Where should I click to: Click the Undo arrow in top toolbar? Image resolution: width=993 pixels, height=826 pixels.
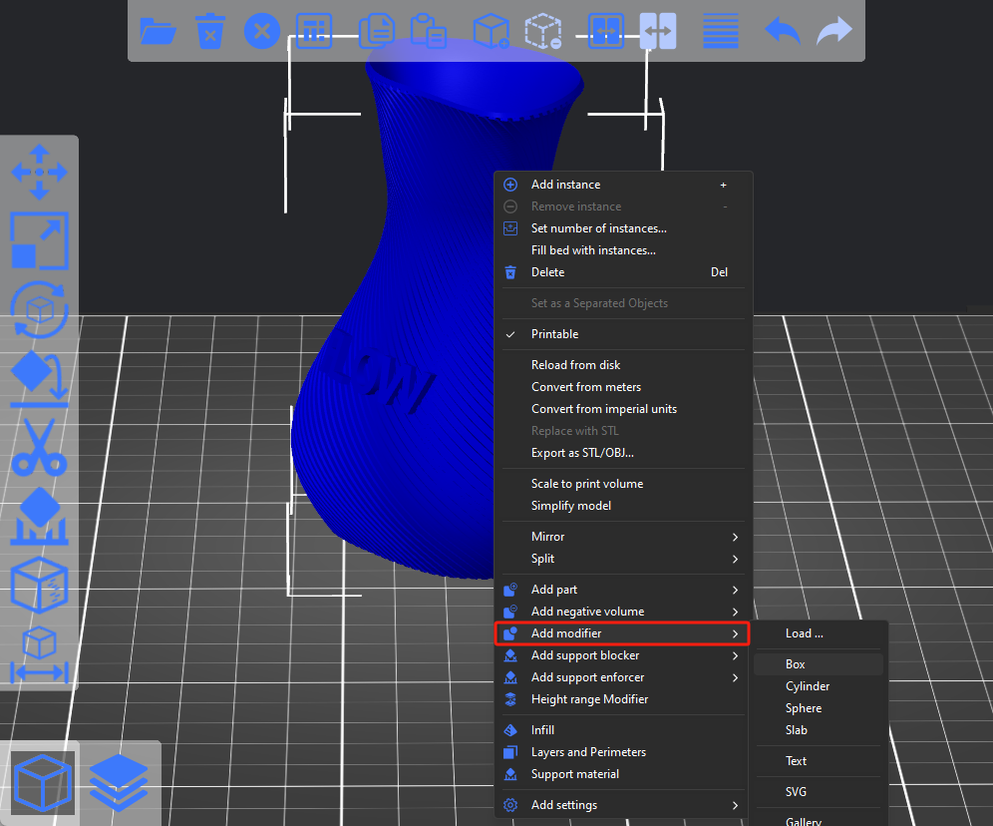(x=783, y=31)
